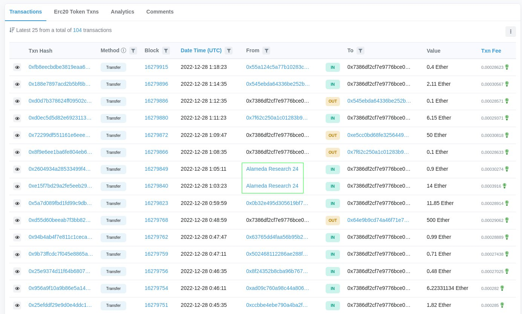Open the To address filter

coord(360,51)
